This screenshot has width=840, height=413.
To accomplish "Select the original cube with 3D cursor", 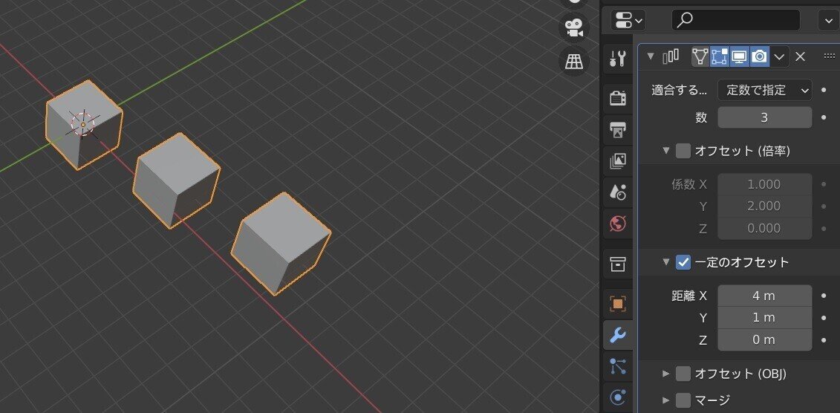I will [x=84, y=125].
